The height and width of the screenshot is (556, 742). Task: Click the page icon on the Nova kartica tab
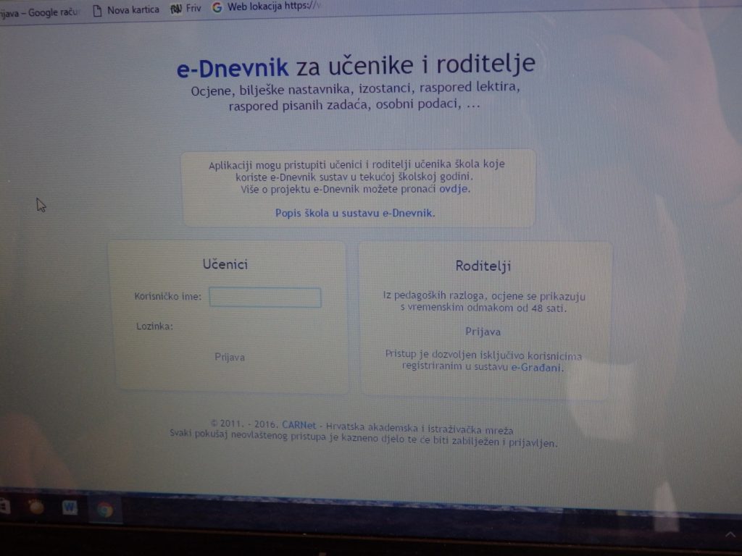pyautogui.click(x=97, y=9)
